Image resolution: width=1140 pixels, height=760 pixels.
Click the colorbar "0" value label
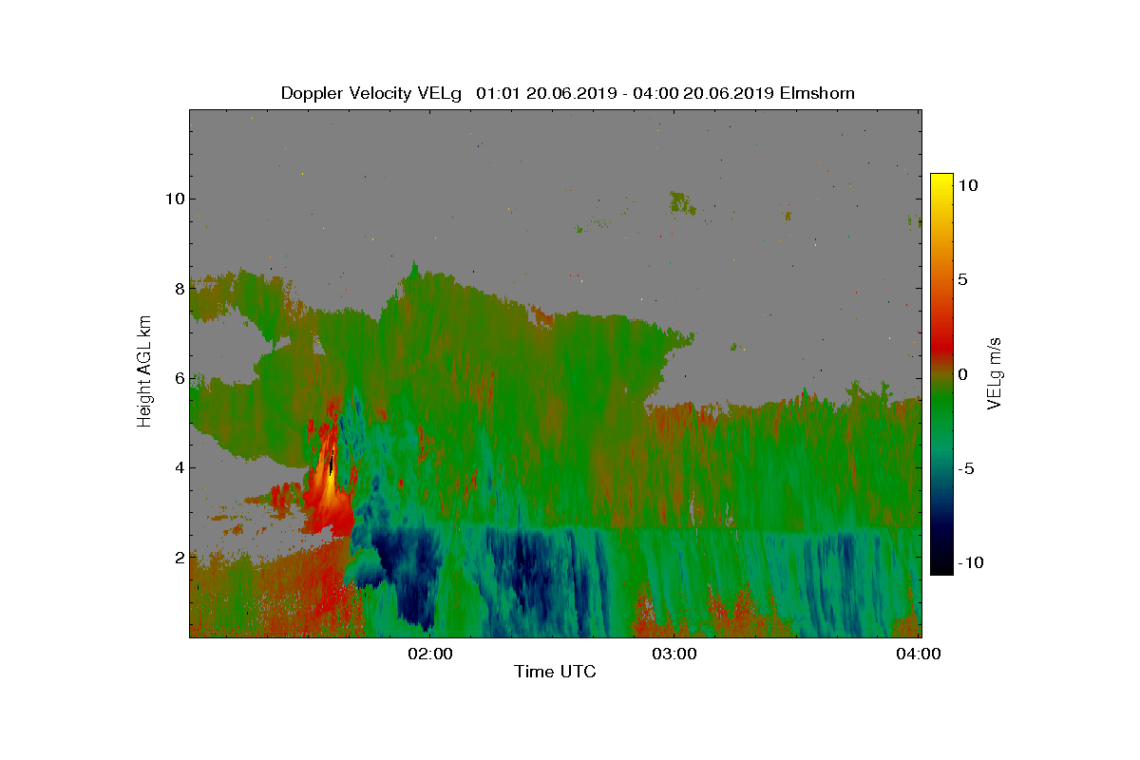[x=962, y=374]
